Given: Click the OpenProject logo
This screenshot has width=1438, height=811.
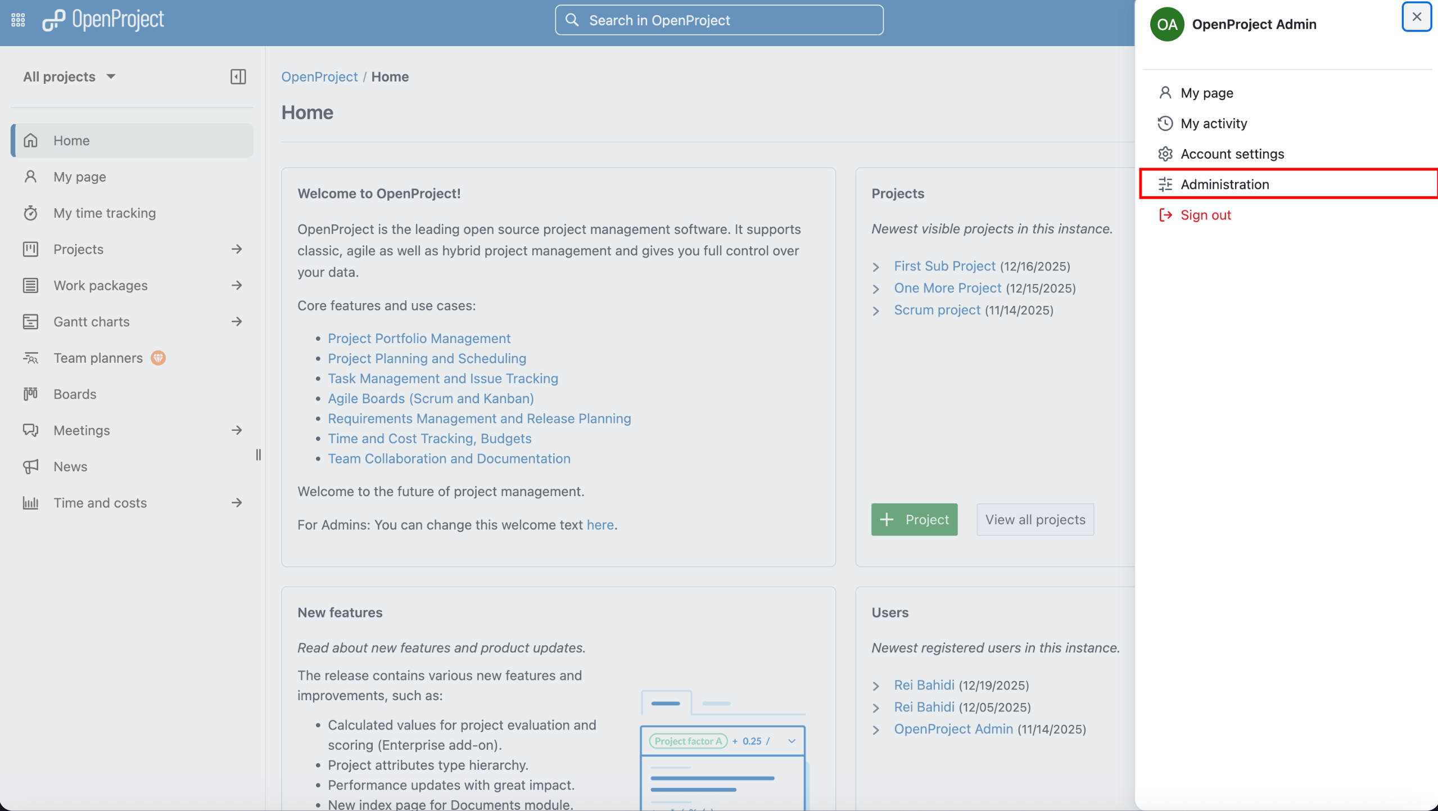Looking at the screenshot, I should [x=103, y=20].
